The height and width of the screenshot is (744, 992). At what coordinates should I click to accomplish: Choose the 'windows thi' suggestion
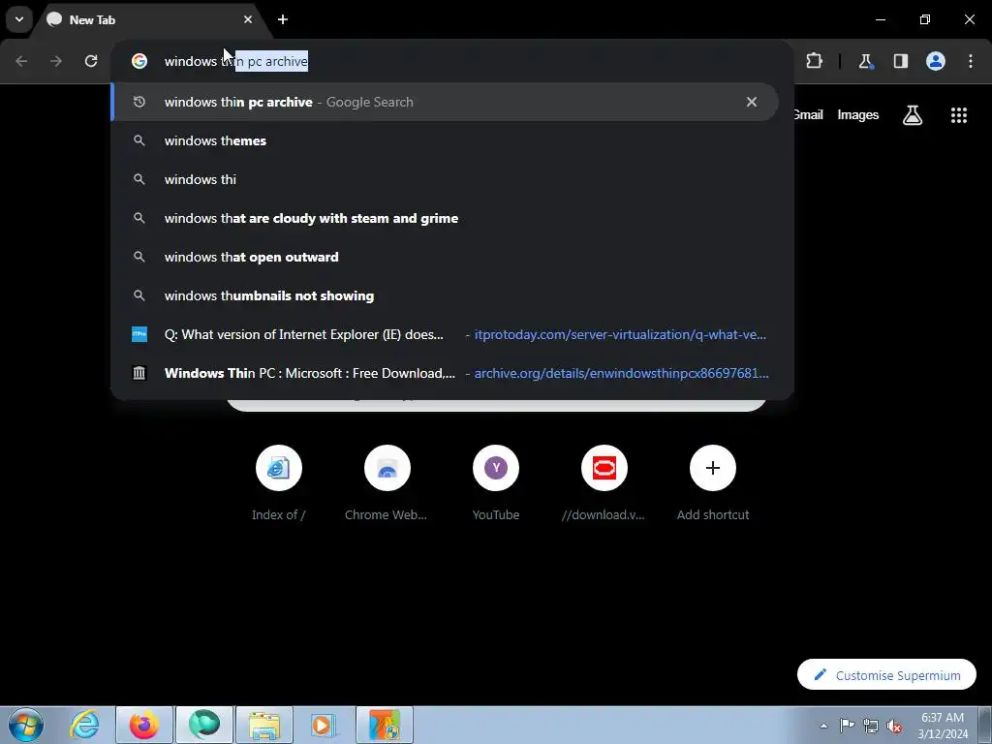click(x=445, y=179)
